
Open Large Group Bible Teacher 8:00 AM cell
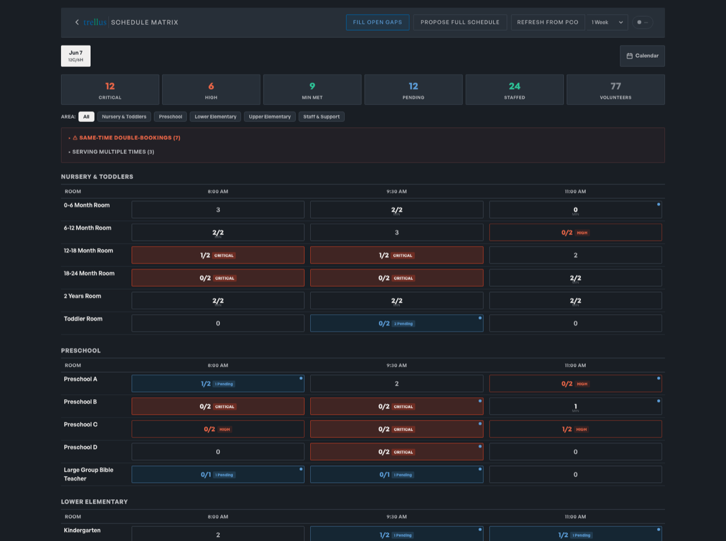218,475
